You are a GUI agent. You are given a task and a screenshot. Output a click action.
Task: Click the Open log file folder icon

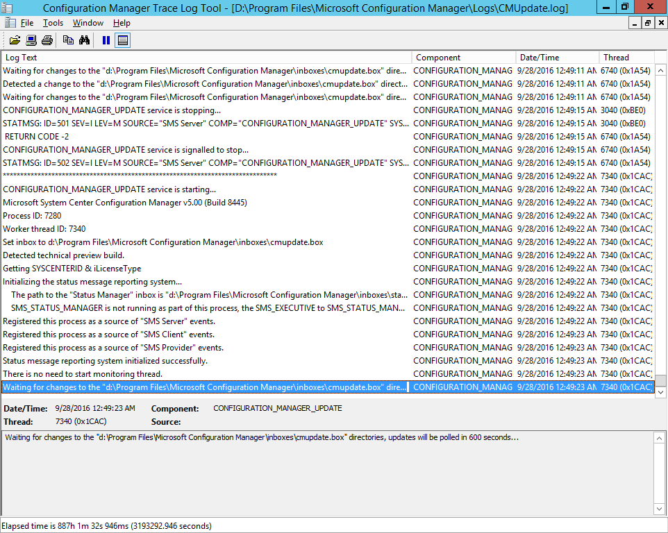(x=15, y=40)
